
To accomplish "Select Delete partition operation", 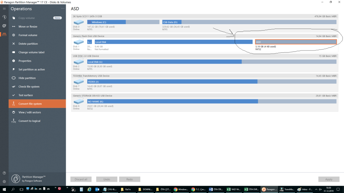I will [x=28, y=44].
